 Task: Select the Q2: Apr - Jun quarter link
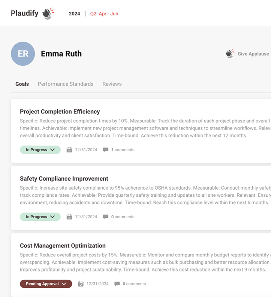pyautogui.click(x=104, y=14)
